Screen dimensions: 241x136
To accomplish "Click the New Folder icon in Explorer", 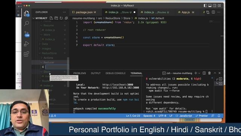I will [56, 18].
